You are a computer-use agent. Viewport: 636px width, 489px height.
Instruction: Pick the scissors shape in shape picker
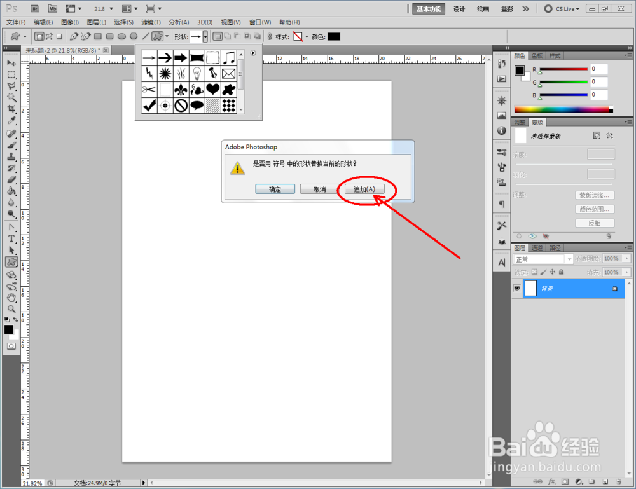(x=149, y=89)
